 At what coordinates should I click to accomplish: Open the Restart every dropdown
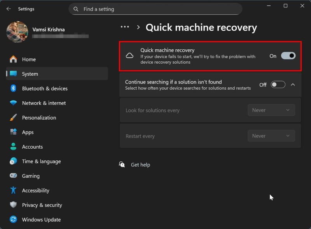click(271, 136)
